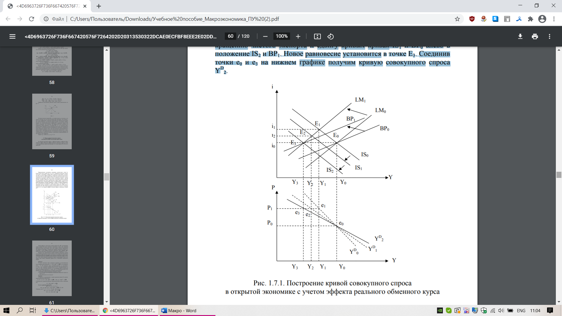Switch ENG input language

click(x=521, y=310)
